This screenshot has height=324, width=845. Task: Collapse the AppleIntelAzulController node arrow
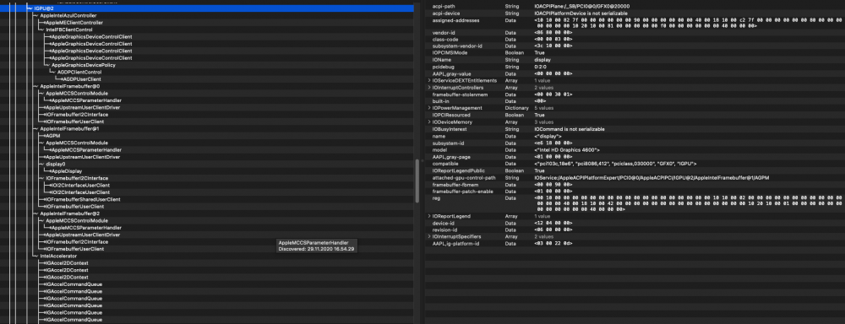click(35, 15)
